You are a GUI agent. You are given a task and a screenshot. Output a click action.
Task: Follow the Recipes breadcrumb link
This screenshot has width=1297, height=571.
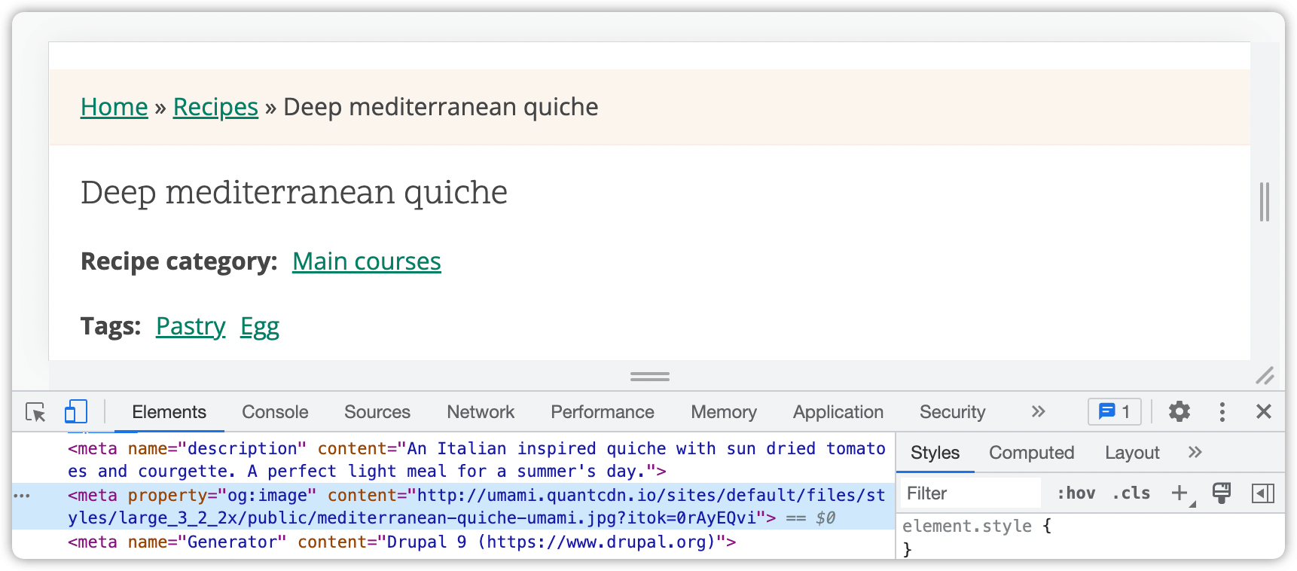[215, 107]
